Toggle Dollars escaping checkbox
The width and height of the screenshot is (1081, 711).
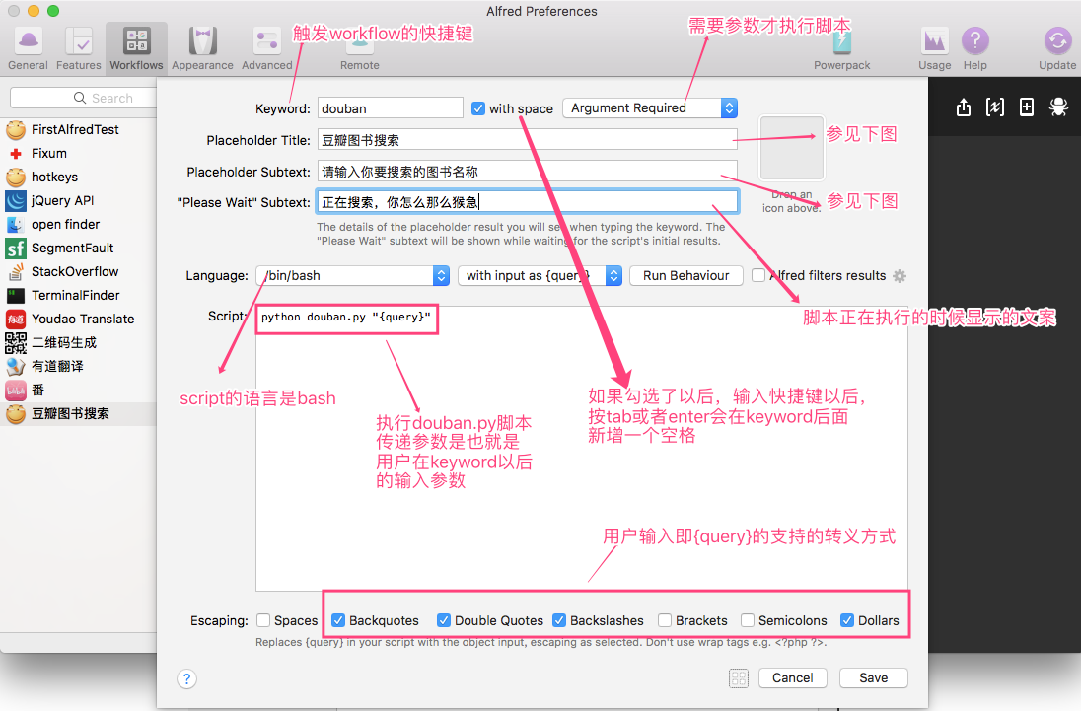(x=847, y=620)
